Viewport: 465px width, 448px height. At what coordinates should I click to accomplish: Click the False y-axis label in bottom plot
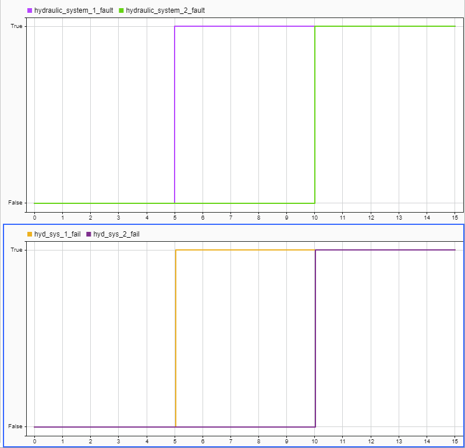click(15, 426)
